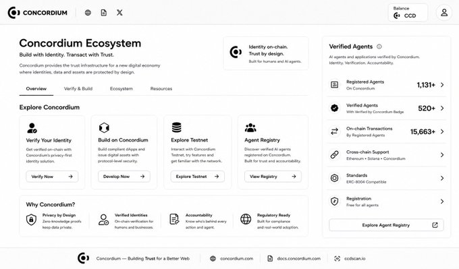Expand the Registered Agents row chevron

click(442, 85)
